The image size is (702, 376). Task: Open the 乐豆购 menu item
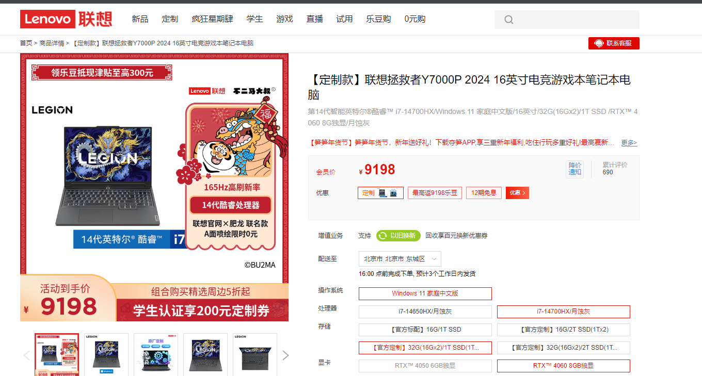pyautogui.click(x=378, y=19)
